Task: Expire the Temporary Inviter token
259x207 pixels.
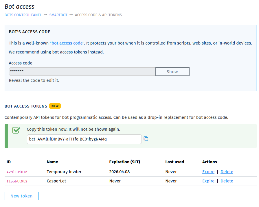Action: (x=208, y=172)
